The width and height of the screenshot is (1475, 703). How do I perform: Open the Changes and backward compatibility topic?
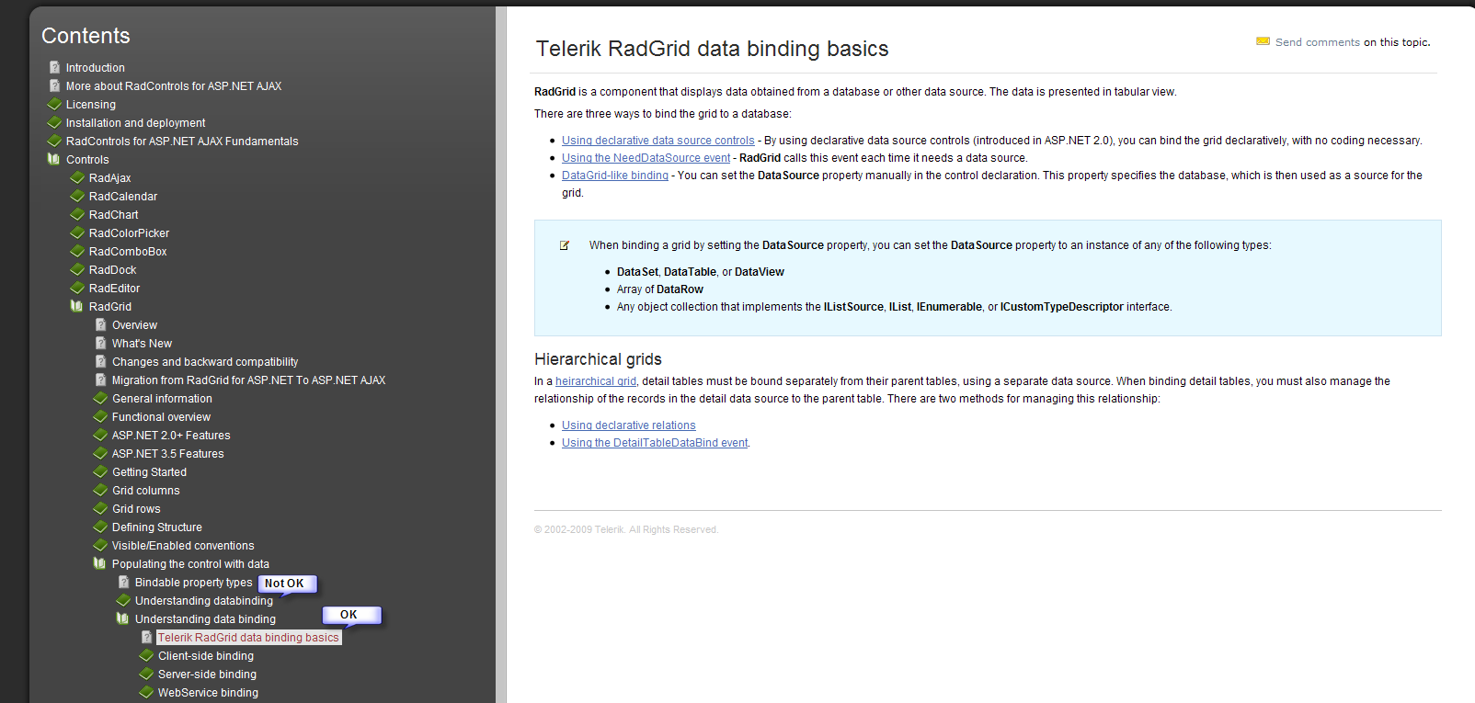[205, 362]
